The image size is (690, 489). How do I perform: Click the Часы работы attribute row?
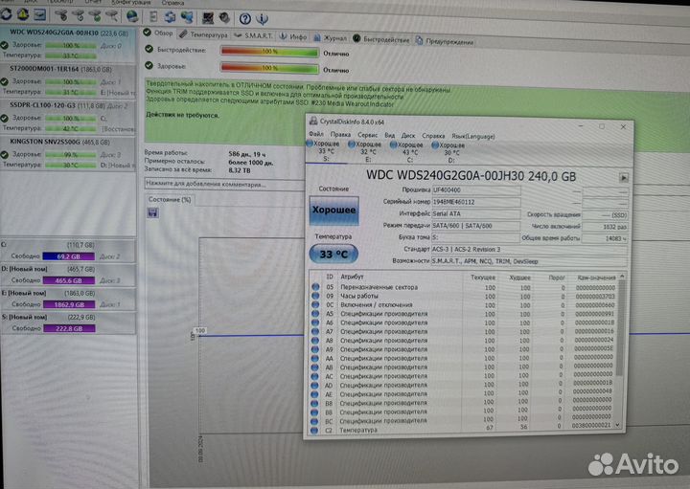click(464, 296)
